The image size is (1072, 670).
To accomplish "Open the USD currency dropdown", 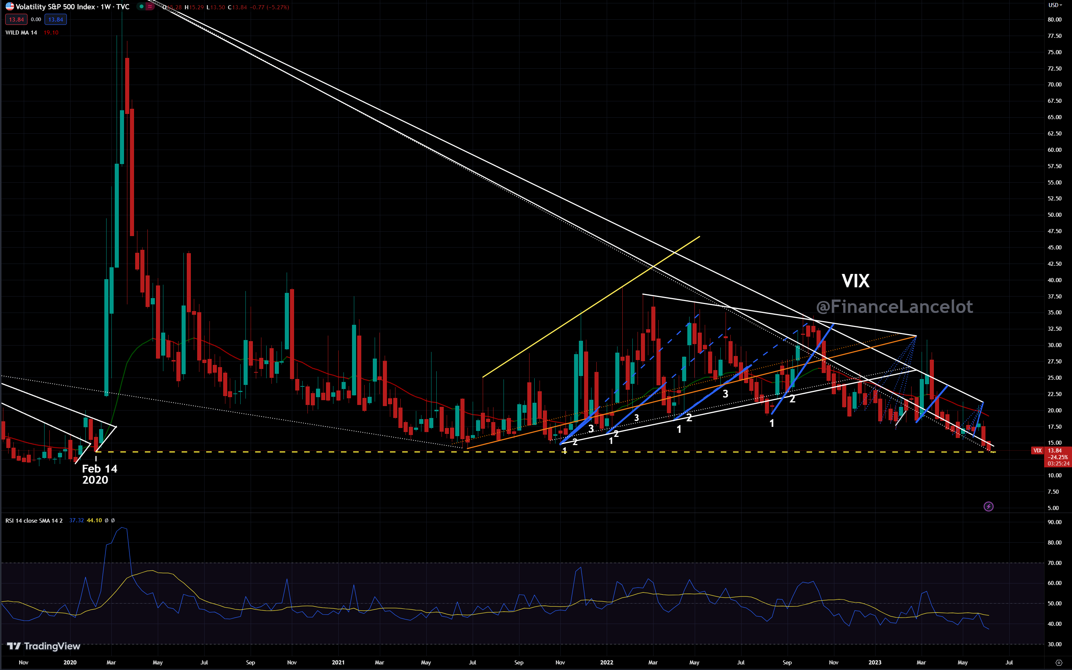I will pyautogui.click(x=1055, y=5).
